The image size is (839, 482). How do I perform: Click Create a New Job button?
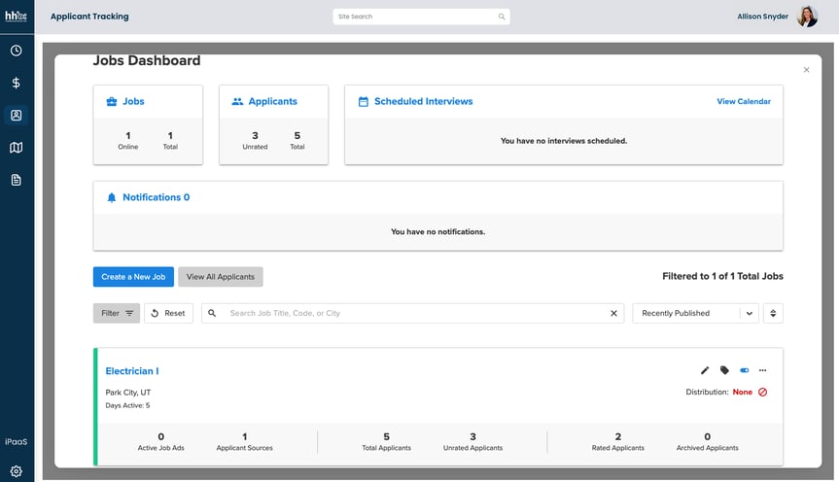pos(133,277)
